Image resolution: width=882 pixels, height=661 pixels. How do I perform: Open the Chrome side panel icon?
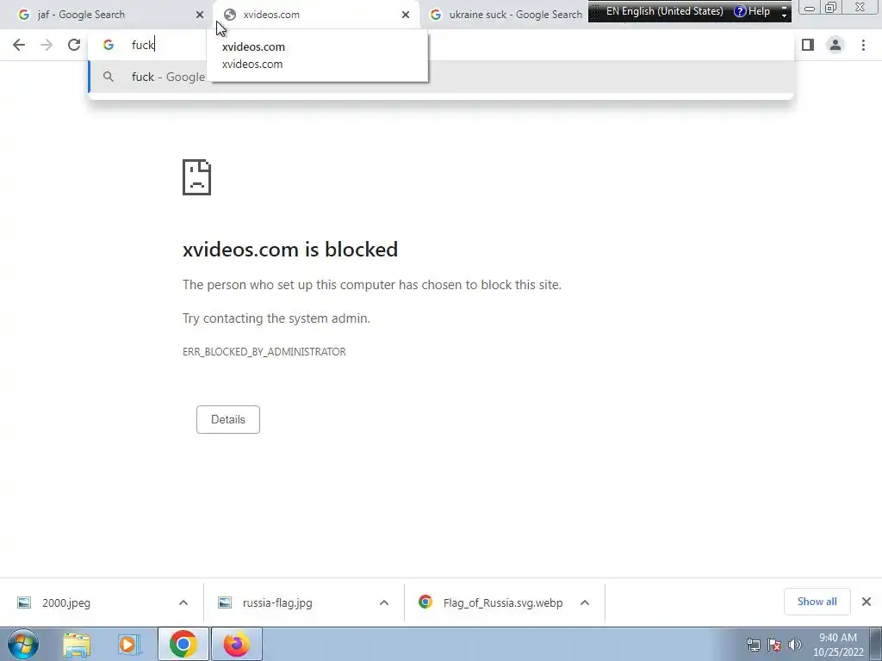pyautogui.click(x=808, y=45)
